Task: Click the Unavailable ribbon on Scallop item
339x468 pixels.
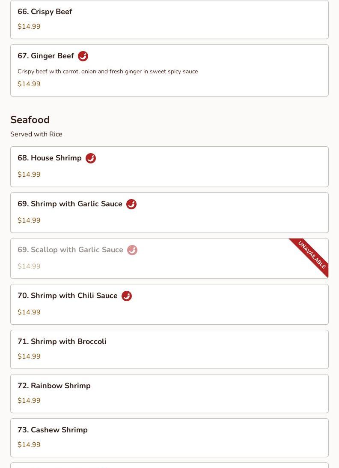Action: tap(312, 255)
